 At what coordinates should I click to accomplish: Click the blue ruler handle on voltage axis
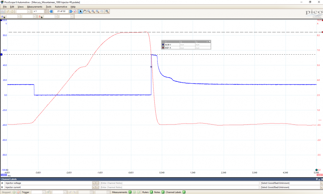[x=1, y=54]
